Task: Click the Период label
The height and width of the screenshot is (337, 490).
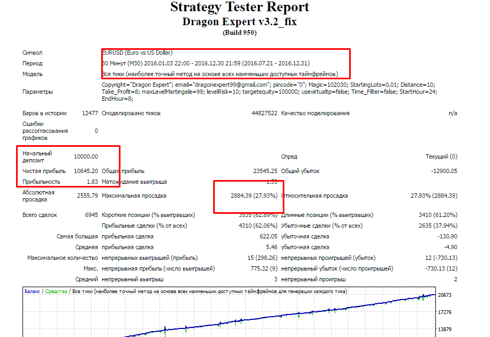Action: point(32,63)
